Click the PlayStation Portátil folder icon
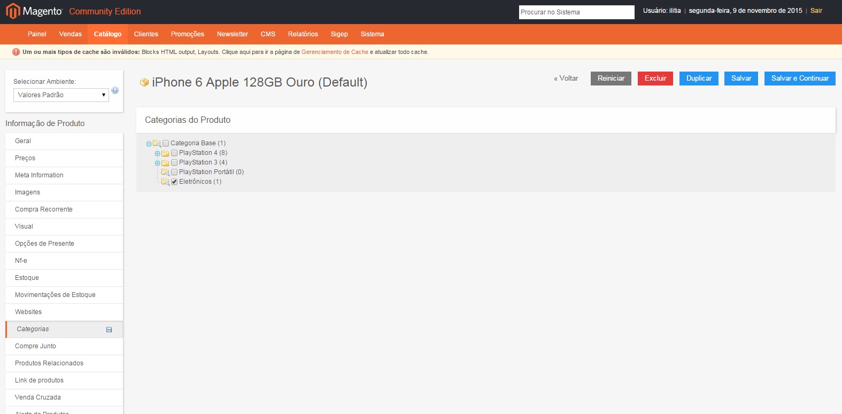This screenshot has height=414, width=842. coord(165,172)
